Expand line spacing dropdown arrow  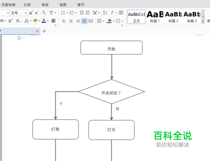point(103,21)
